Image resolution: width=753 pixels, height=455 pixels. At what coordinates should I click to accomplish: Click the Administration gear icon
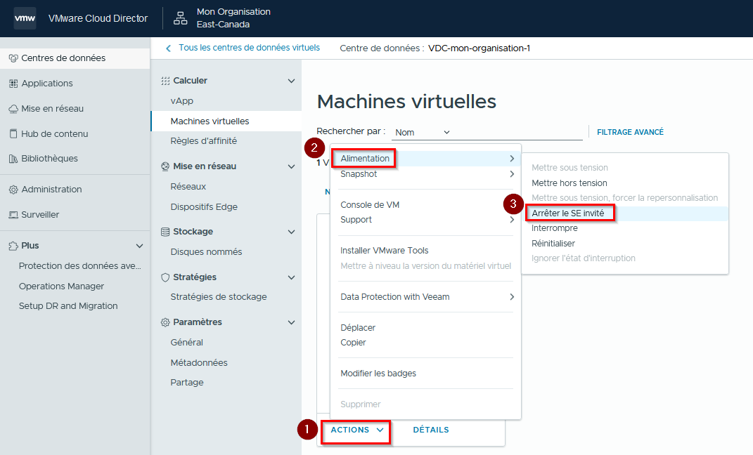13,190
